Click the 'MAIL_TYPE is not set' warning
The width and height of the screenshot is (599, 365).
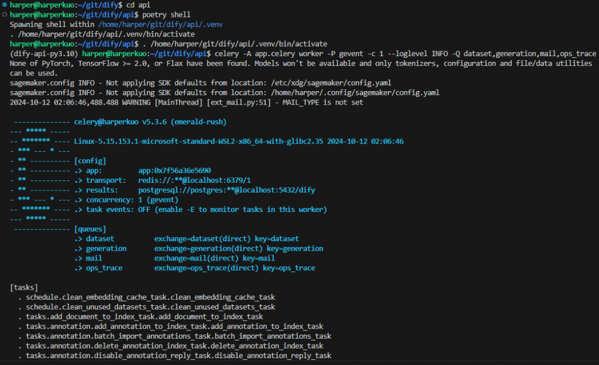click(x=323, y=102)
